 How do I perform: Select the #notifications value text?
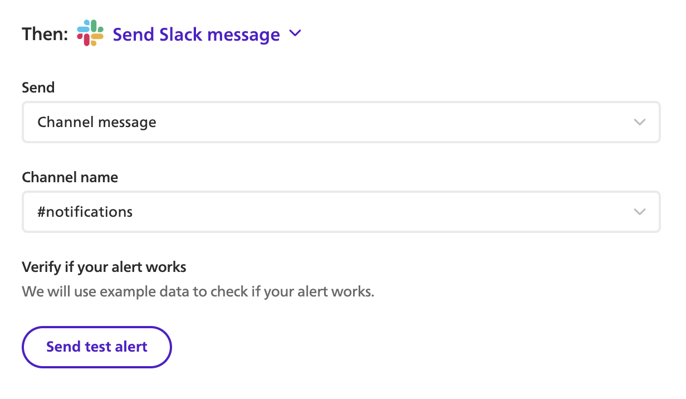pos(85,212)
